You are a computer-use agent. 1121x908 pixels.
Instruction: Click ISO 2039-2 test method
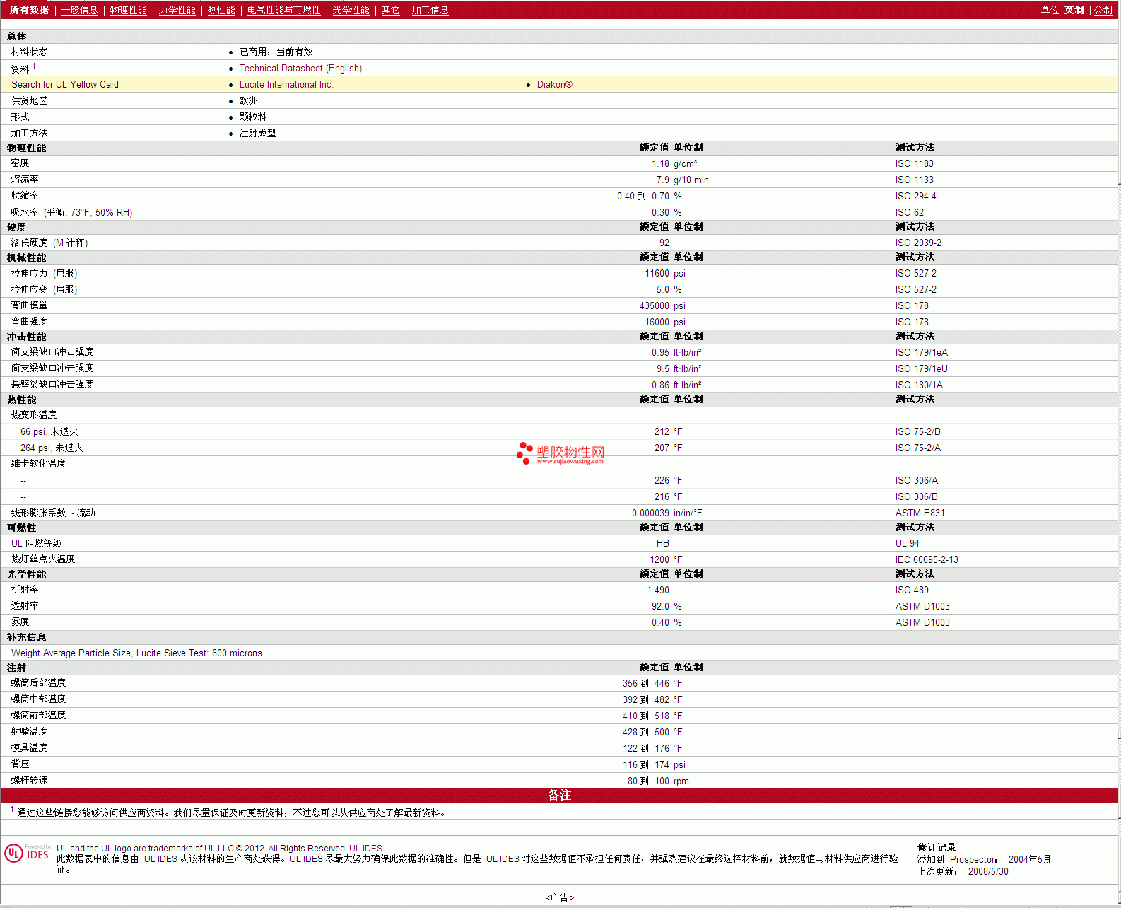click(918, 243)
